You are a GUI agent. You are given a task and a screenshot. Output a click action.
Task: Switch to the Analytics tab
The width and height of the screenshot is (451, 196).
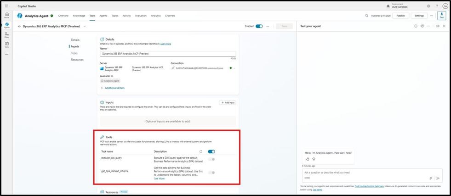coord(156,16)
